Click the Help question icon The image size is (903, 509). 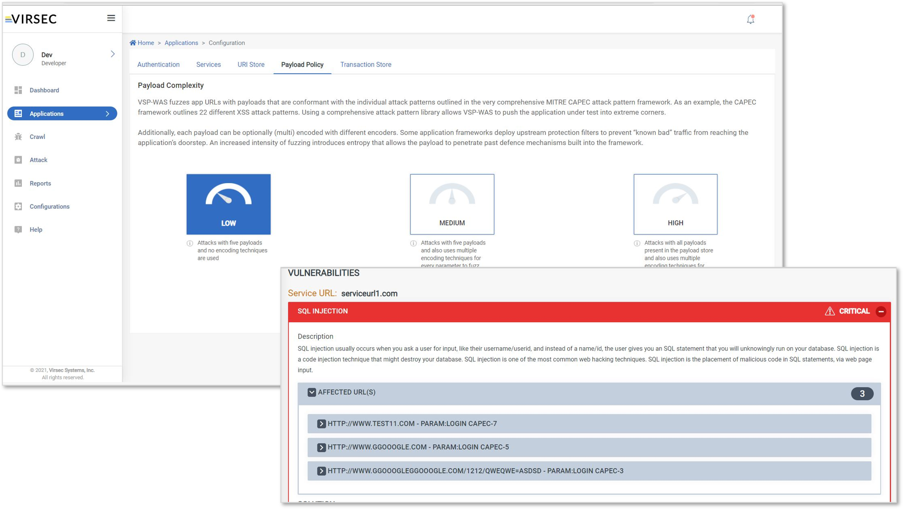click(x=18, y=230)
